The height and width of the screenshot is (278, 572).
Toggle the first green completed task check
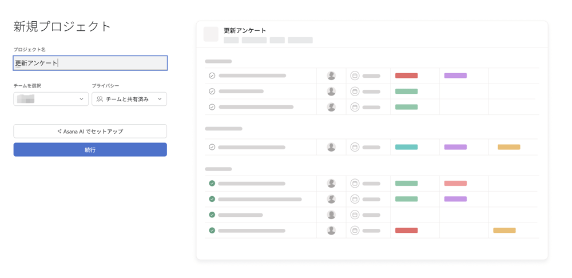pos(212,184)
